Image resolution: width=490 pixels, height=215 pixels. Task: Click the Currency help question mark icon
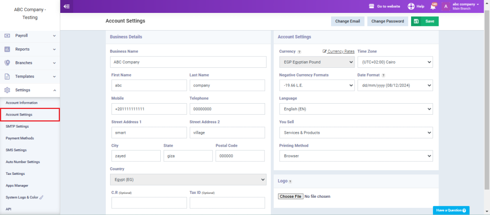[300, 52]
